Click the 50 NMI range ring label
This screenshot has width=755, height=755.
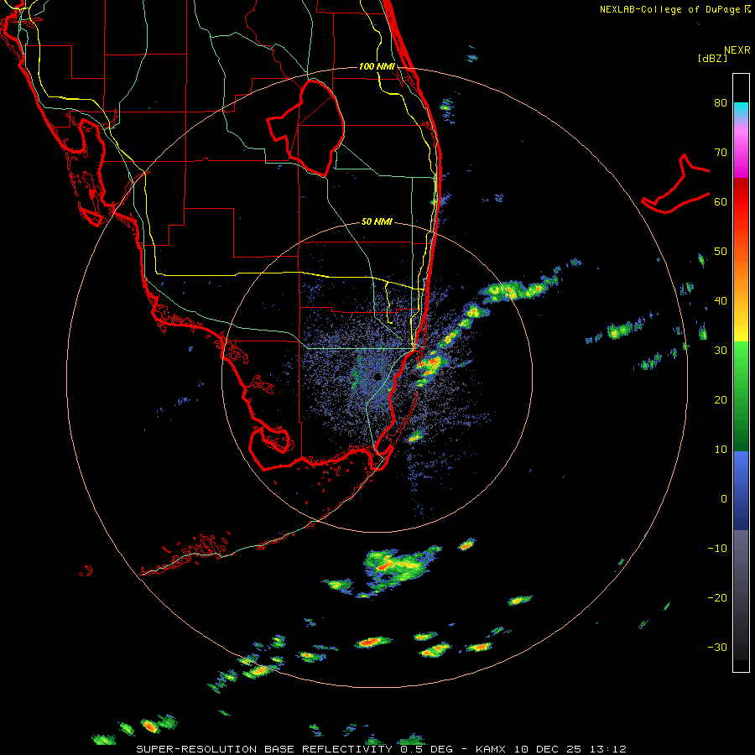tap(377, 222)
